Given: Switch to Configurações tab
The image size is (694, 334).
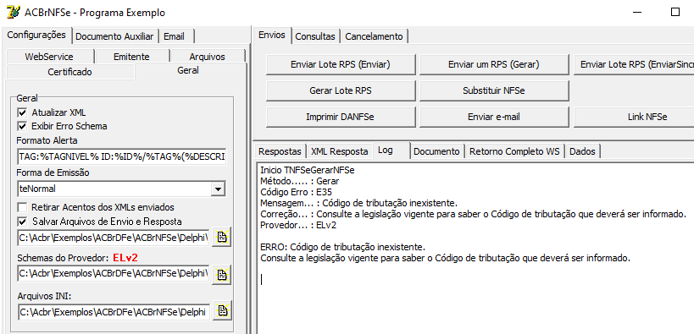Looking at the screenshot, I should [x=36, y=35].
